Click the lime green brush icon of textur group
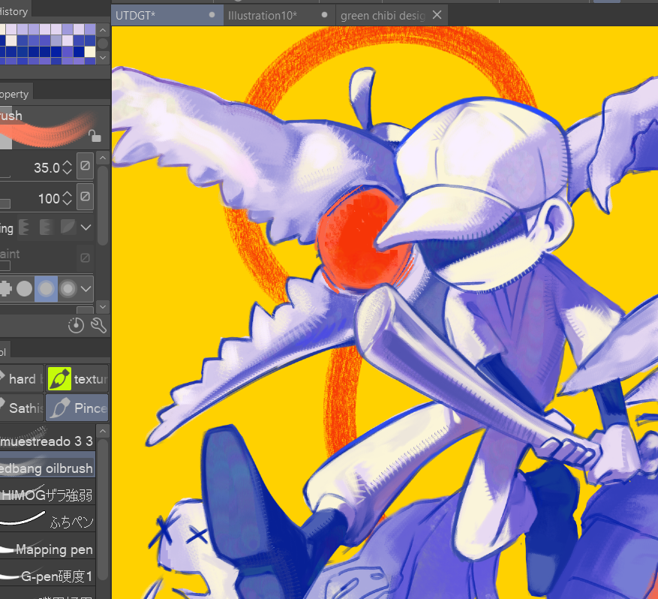This screenshot has height=599, width=658. [59, 378]
